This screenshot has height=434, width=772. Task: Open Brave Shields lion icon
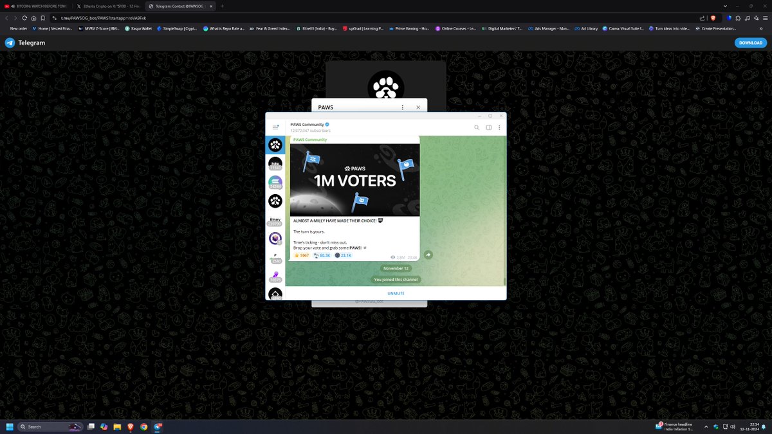pos(713,18)
